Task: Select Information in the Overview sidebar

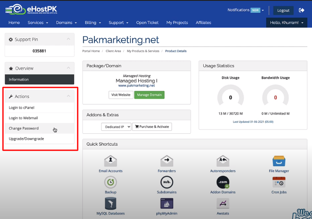Action: click(x=39, y=79)
